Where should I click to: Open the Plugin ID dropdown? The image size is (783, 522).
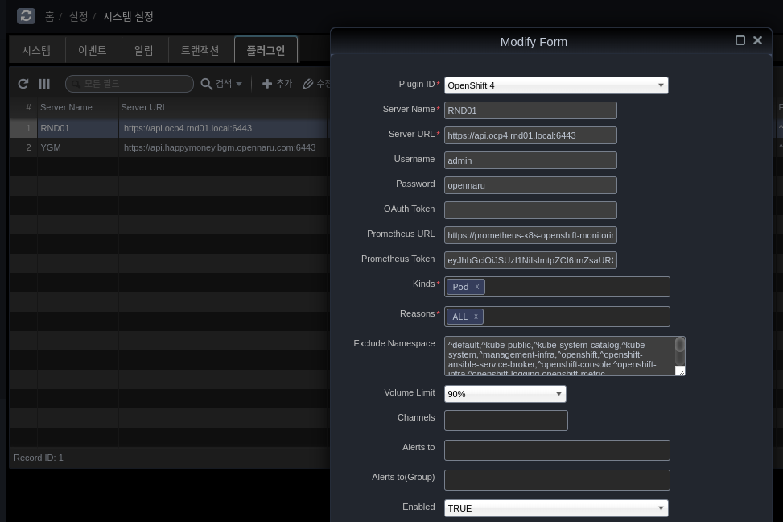pyautogui.click(x=661, y=85)
